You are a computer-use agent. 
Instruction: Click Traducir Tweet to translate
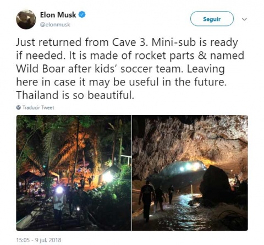coord(38,107)
